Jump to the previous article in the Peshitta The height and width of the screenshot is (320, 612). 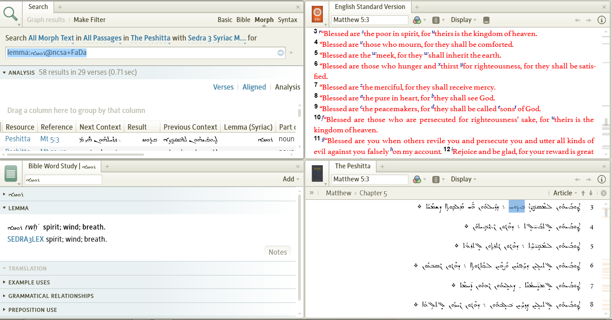pos(583,193)
